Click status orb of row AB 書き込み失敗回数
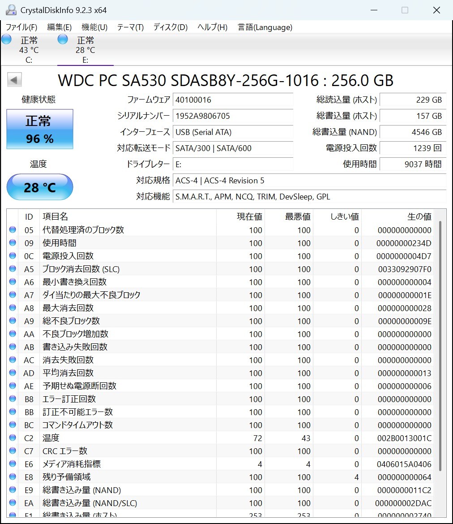Viewport: 453px width, 524px height. (x=13, y=346)
